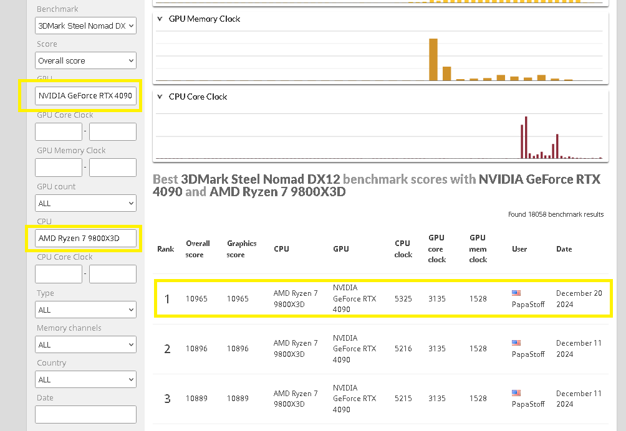The height and width of the screenshot is (431, 626).
Task: Open the Benchmark dropdown showing 3DMark Steel Nomad
Action: (x=85, y=26)
